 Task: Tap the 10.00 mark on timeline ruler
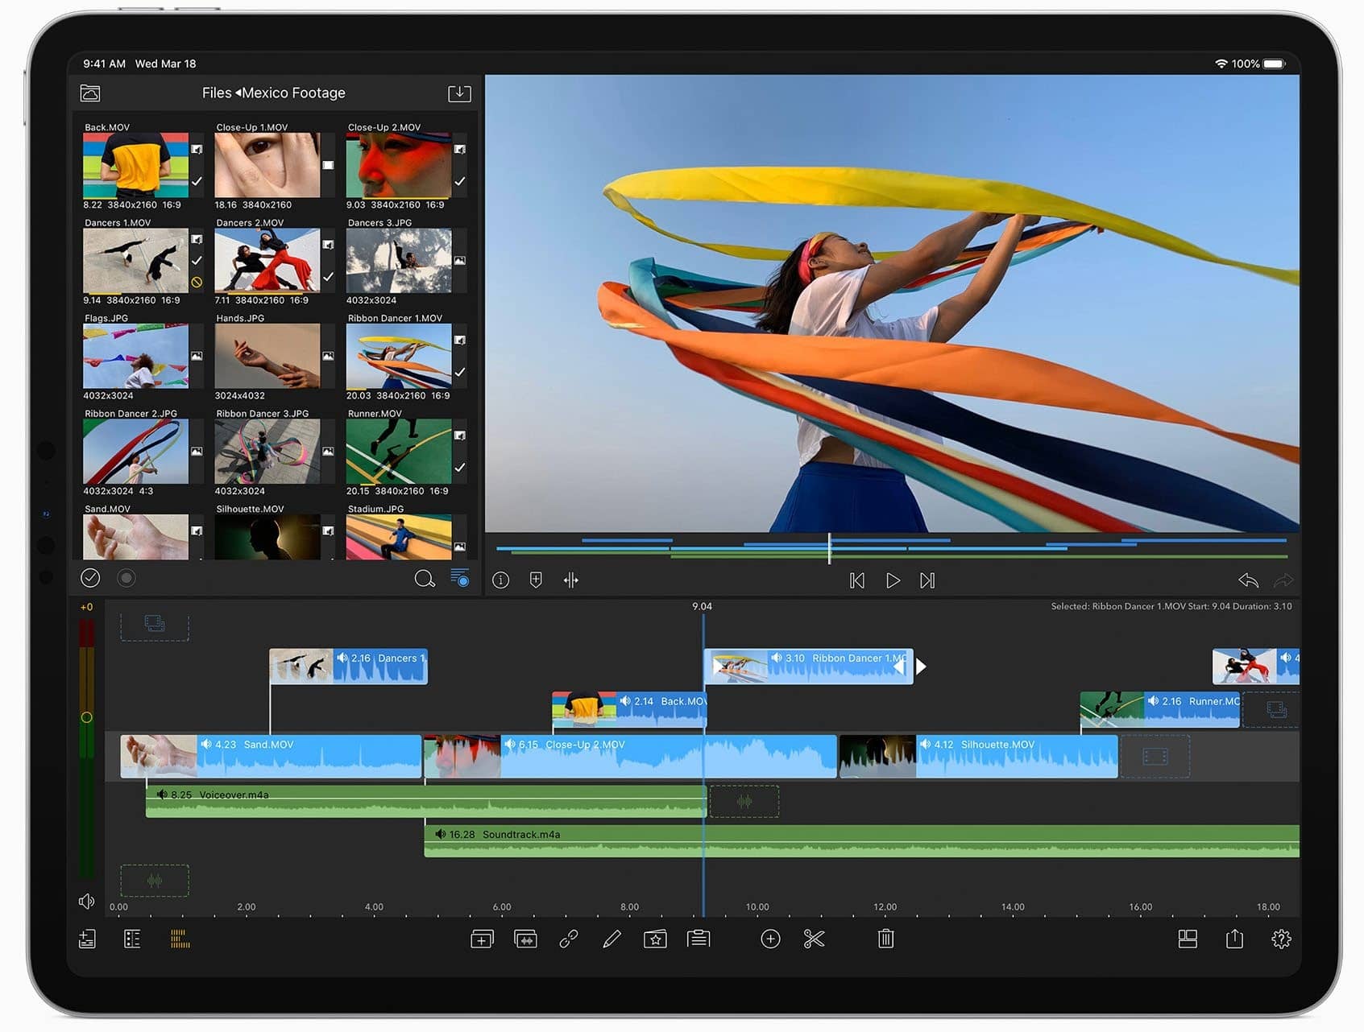pyautogui.click(x=757, y=907)
